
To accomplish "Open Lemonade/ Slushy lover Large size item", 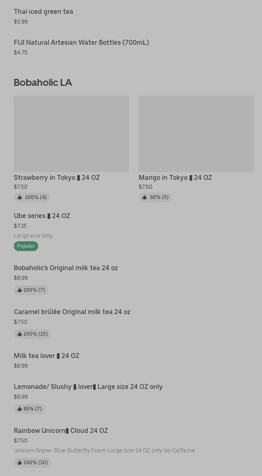I will 88,387.
